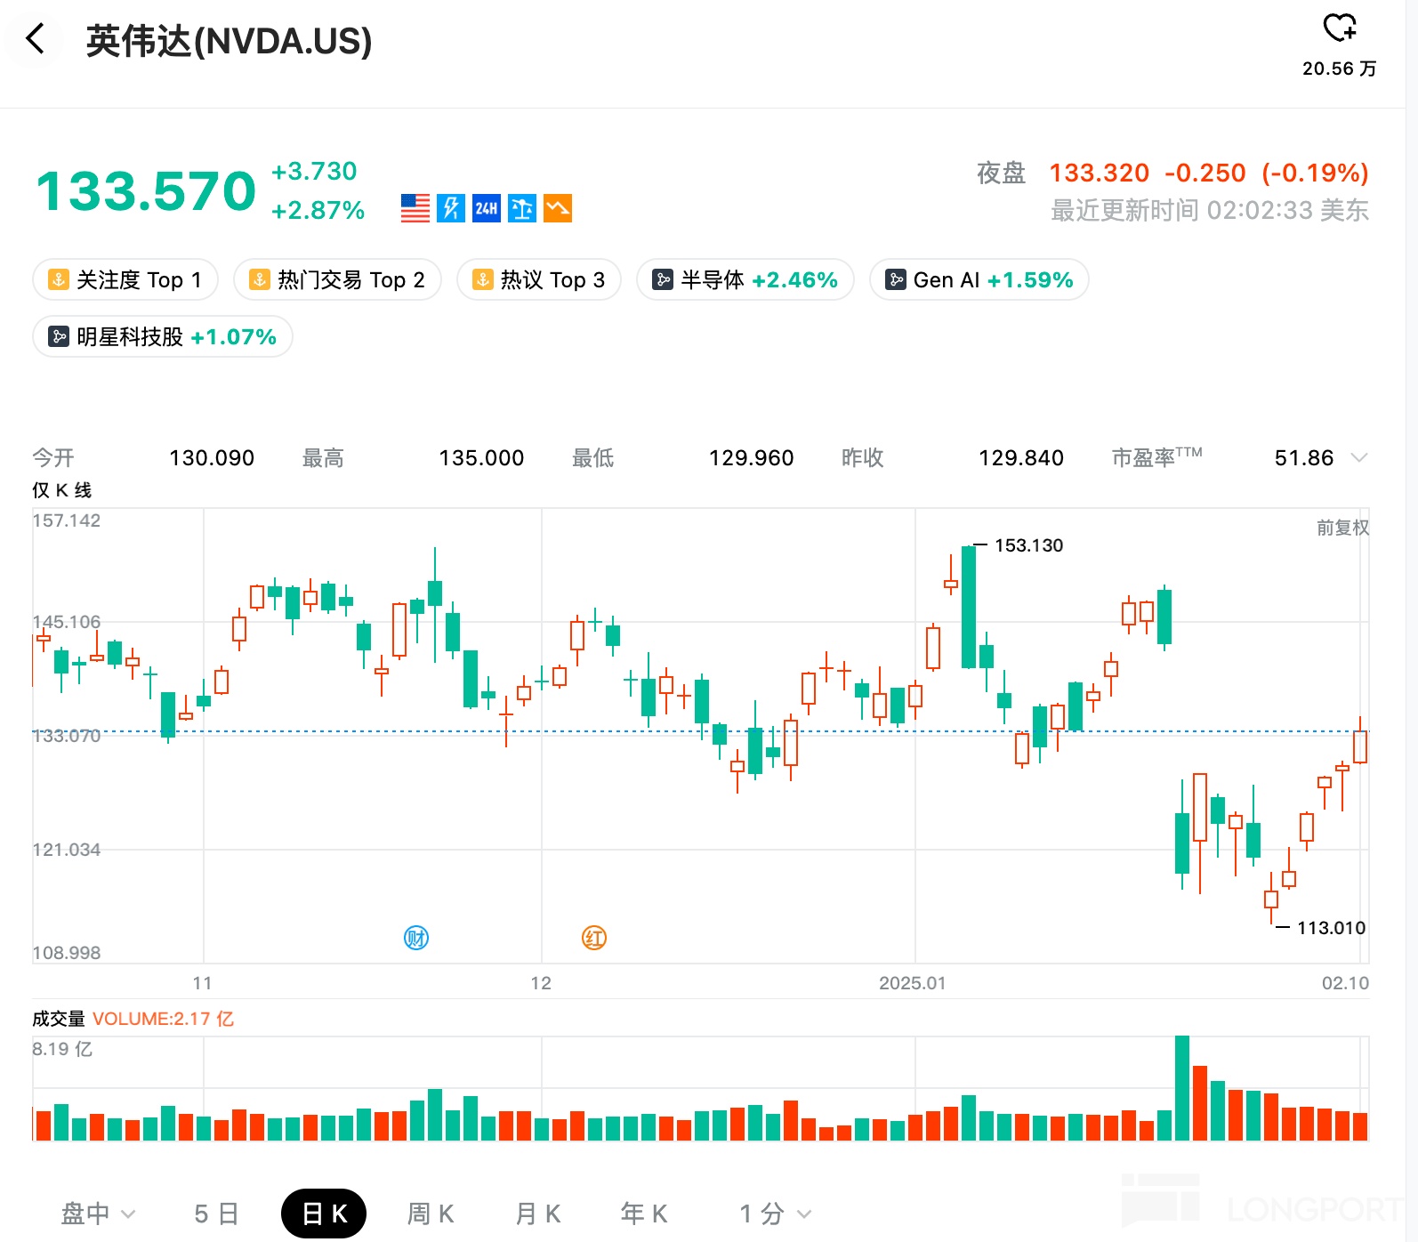Click the VOLUME:2.17 亿 readout
1418x1242 pixels.
point(163,1019)
